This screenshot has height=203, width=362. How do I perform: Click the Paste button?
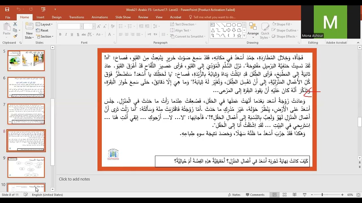click(x=7, y=29)
